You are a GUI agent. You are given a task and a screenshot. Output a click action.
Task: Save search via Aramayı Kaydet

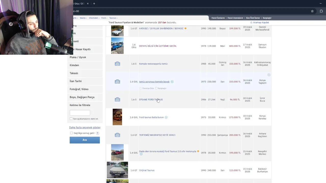(261, 22)
